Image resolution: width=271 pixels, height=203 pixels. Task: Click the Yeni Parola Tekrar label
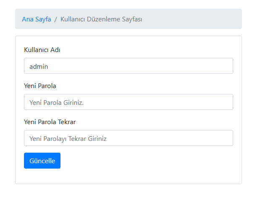[x=50, y=122]
